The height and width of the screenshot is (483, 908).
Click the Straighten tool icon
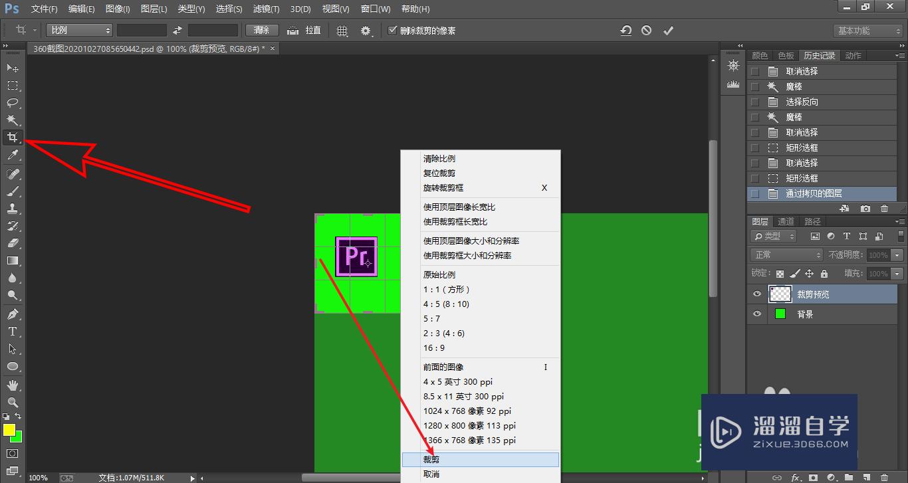click(293, 31)
